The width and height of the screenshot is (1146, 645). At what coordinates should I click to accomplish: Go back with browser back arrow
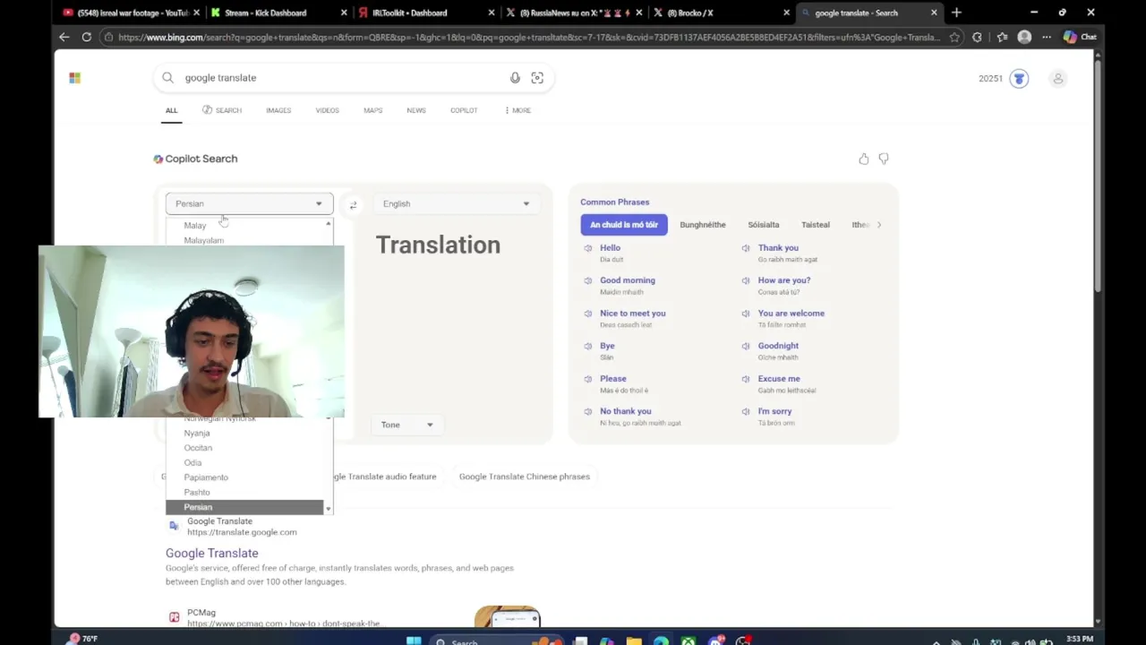click(64, 37)
